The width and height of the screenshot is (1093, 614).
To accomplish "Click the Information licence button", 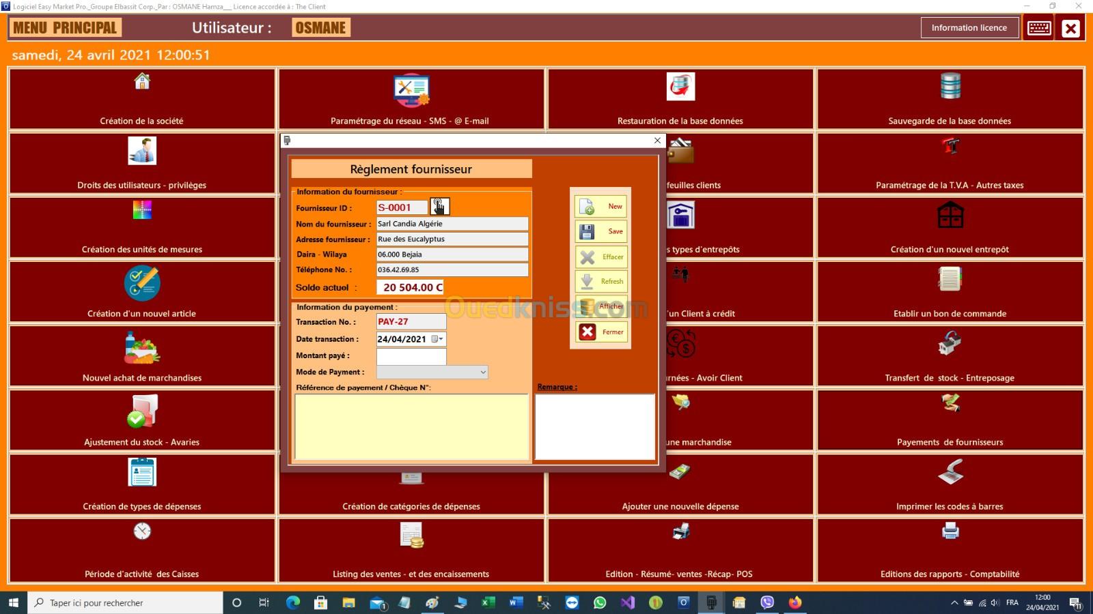I will [969, 28].
